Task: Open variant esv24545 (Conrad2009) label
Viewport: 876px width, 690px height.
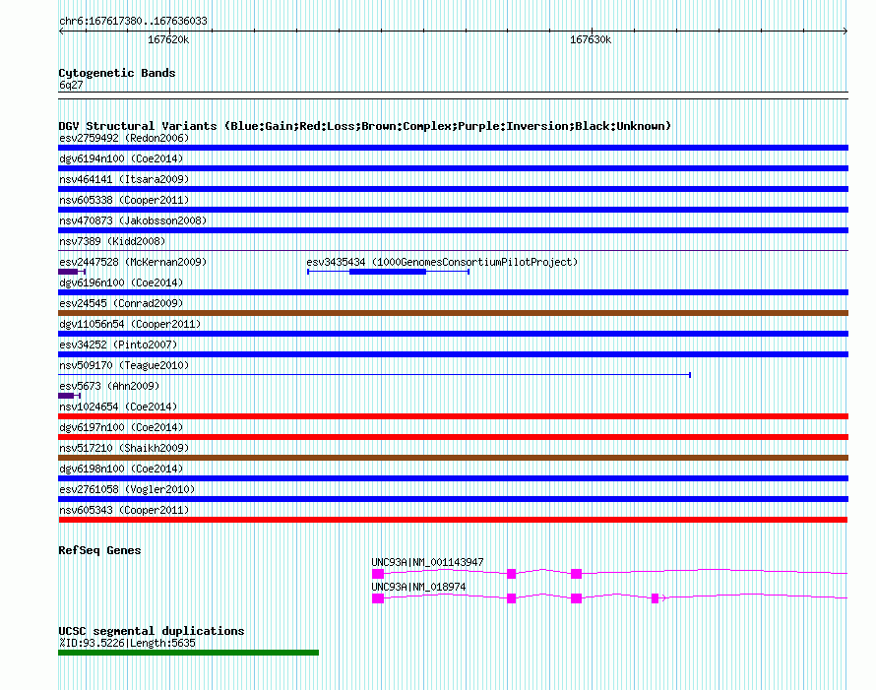Action: pyautogui.click(x=121, y=303)
